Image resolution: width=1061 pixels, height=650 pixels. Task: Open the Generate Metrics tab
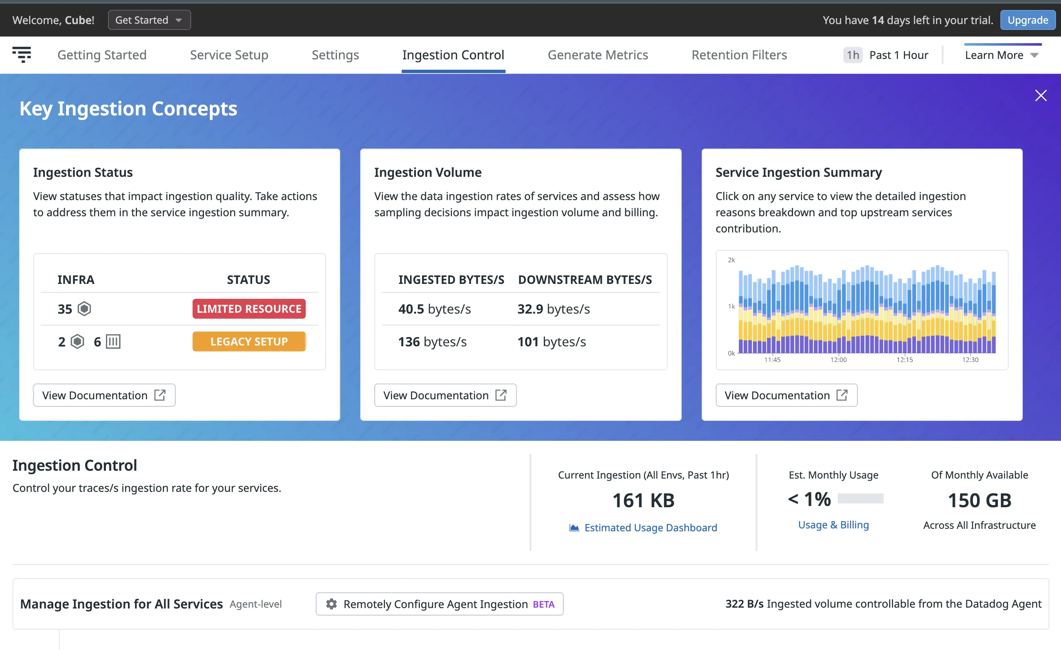coord(598,55)
